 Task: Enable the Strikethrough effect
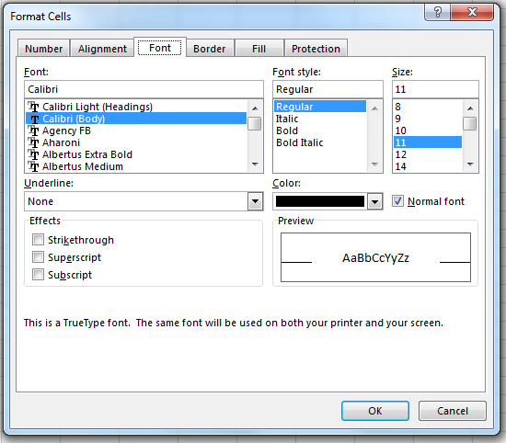coord(38,240)
